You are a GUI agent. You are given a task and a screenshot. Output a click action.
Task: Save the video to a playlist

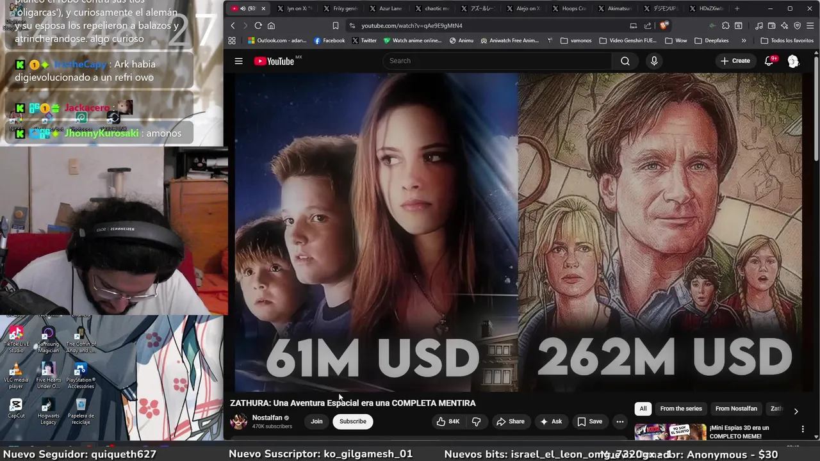(590, 421)
